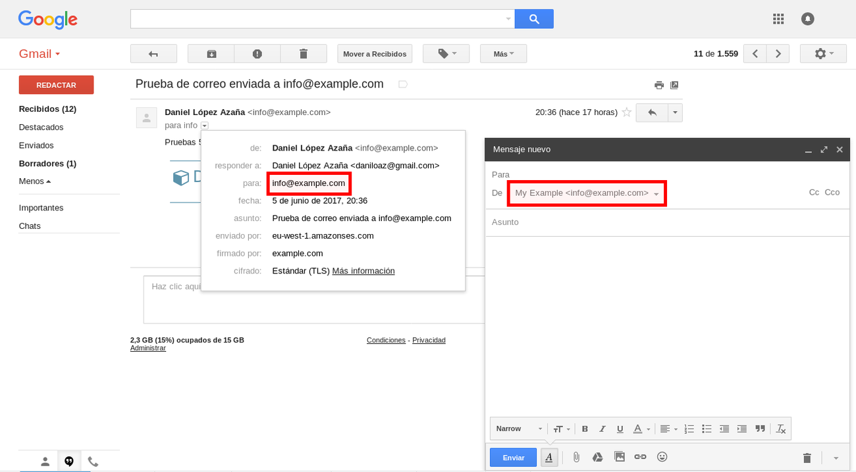Expand the Narrow font family selector
This screenshot has height=472, width=856.
tap(518, 429)
